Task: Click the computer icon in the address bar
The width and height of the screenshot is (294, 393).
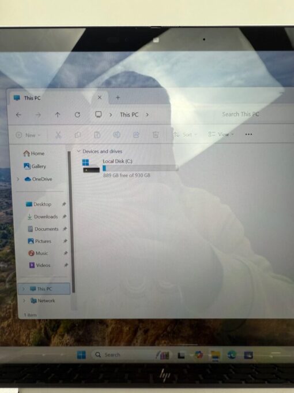Action: pyautogui.click(x=98, y=114)
